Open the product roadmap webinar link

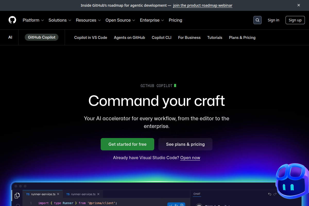(202, 5)
